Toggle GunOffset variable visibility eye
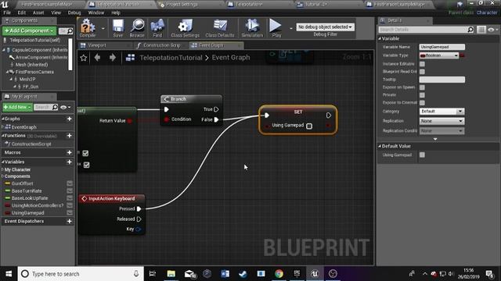Viewport: 501px width, 281px height. click(x=70, y=183)
